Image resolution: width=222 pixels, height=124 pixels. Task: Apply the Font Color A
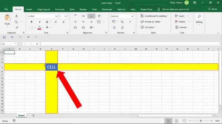point(47,28)
